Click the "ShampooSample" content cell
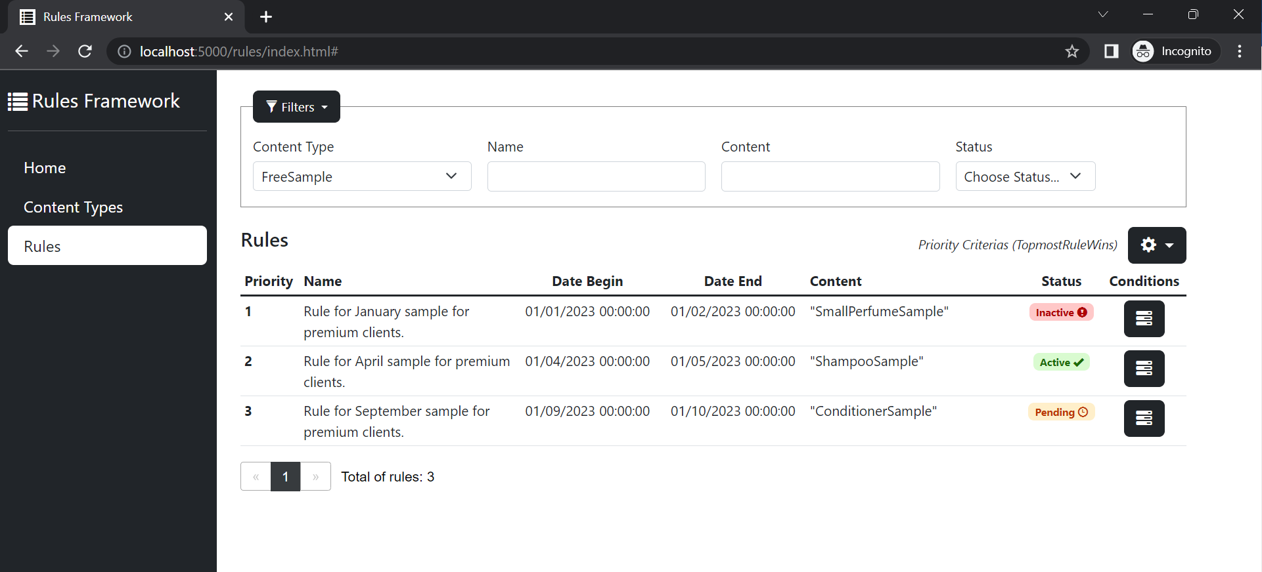 [x=867, y=361]
